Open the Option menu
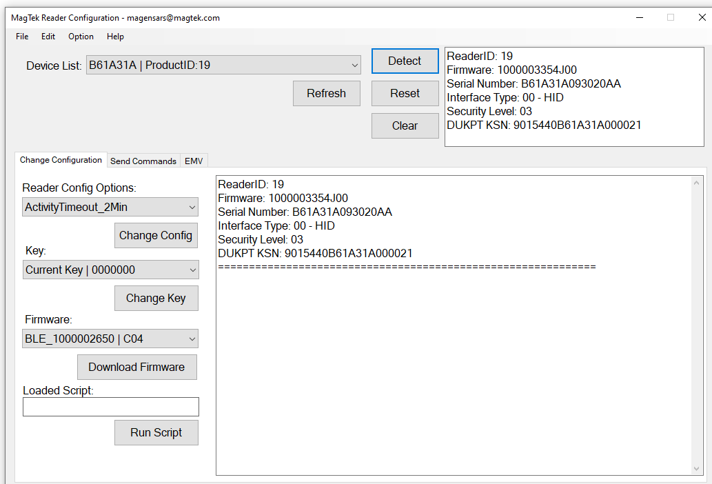The width and height of the screenshot is (712, 484). (x=81, y=37)
